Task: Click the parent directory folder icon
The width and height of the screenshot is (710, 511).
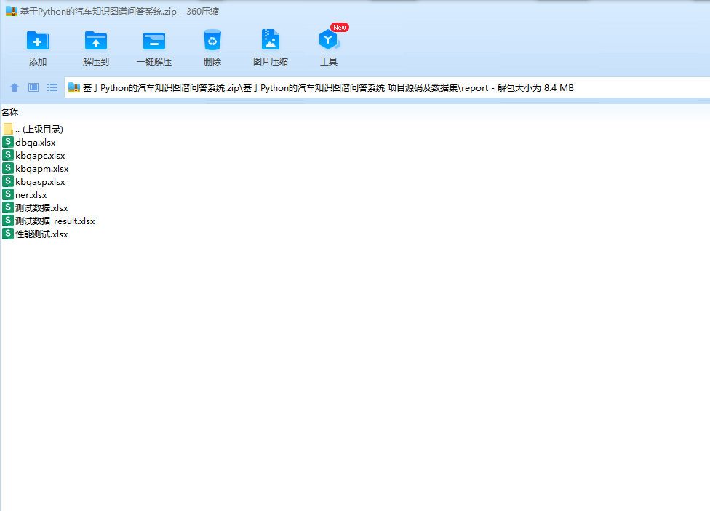Action: click(x=8, y=129)
